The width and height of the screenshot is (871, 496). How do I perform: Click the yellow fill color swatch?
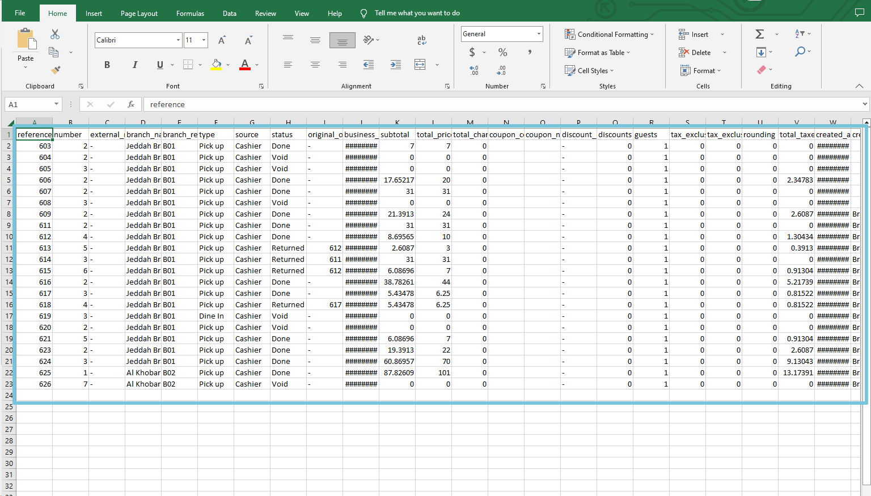[x=216, y=67]
